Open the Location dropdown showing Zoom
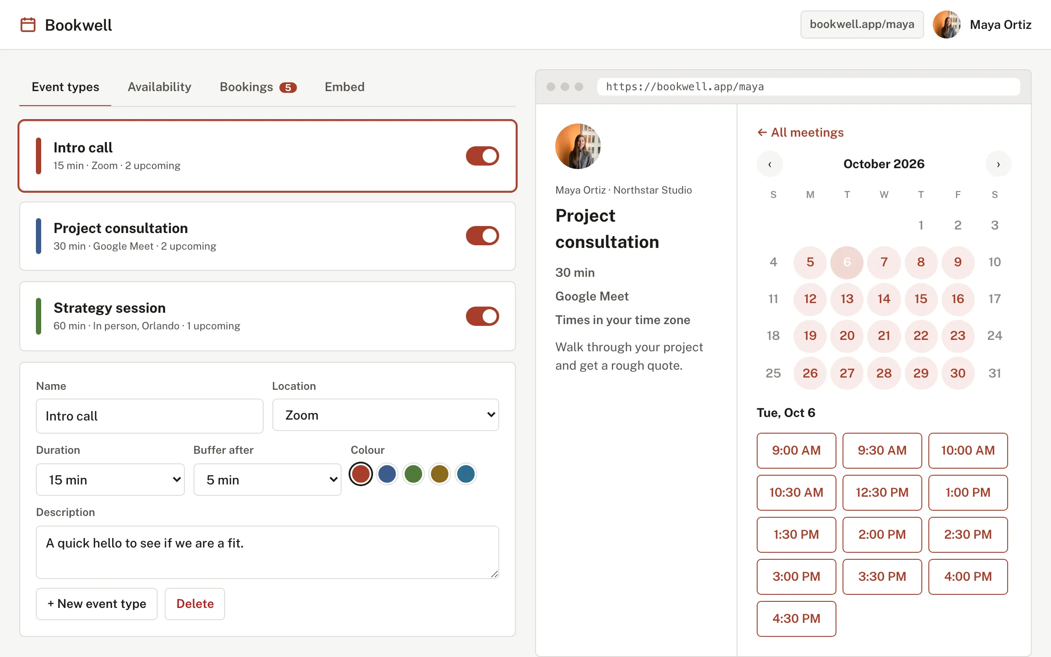Image resolution: width=1051 pixels, height=657 pixels. [x=385, y=415]
